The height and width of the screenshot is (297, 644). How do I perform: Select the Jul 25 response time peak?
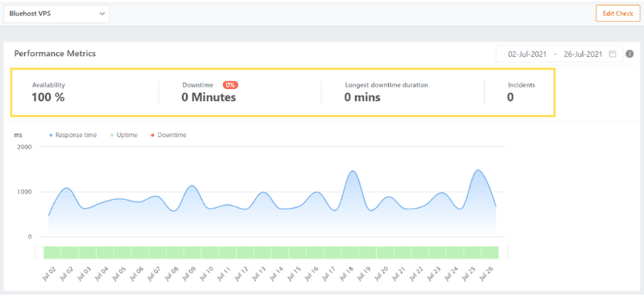pos(478,170)
